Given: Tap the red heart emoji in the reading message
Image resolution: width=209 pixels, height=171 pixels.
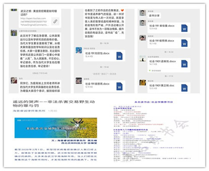Looking at the screenshot, I should tap(122, 10).
